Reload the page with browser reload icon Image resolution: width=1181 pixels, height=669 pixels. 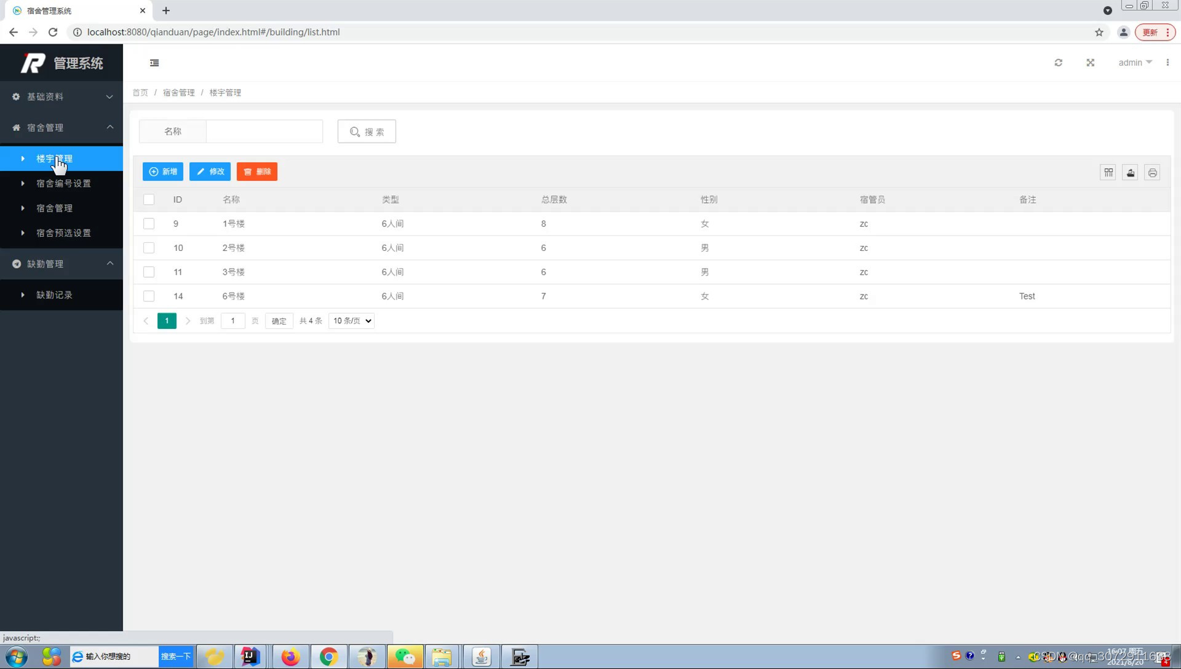pyautogui.click(x=53, y=32)
